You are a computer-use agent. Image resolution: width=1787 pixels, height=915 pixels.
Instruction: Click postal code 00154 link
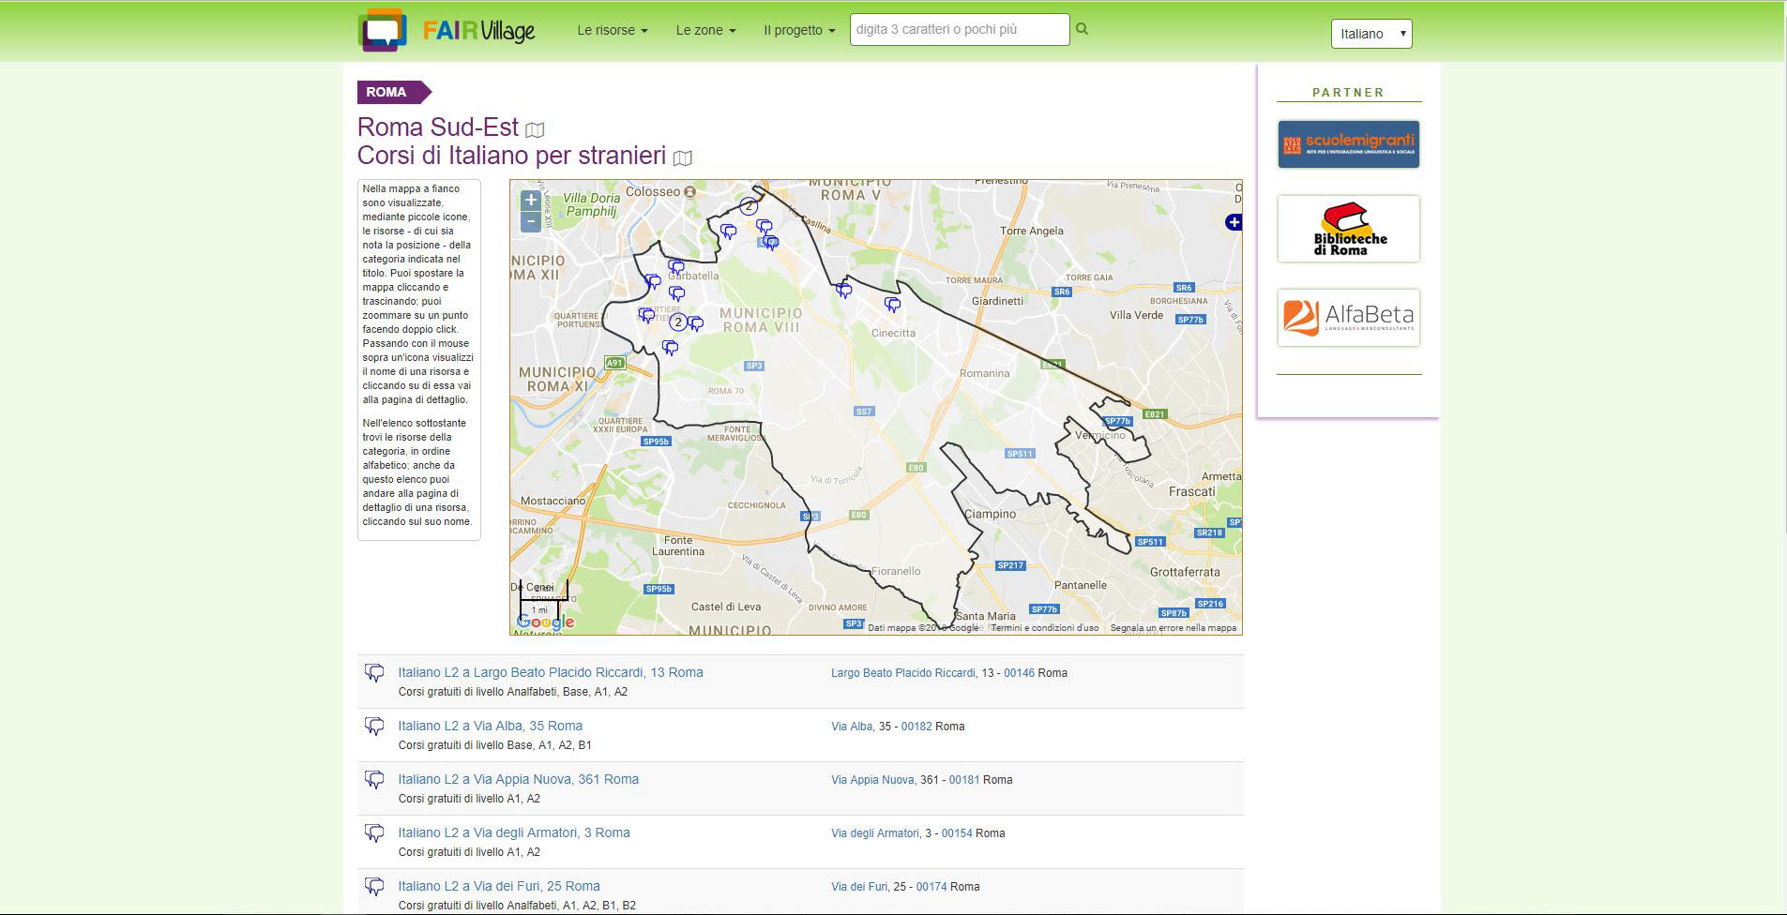957,833
